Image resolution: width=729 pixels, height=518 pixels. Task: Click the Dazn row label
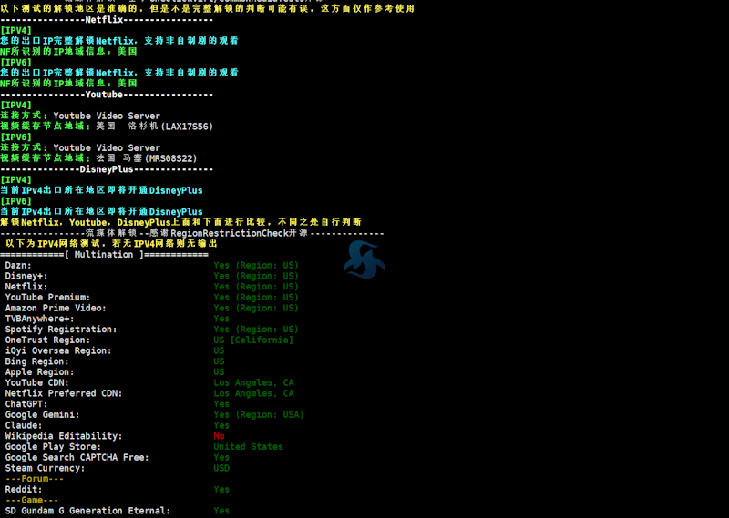[x=18, y=265]
